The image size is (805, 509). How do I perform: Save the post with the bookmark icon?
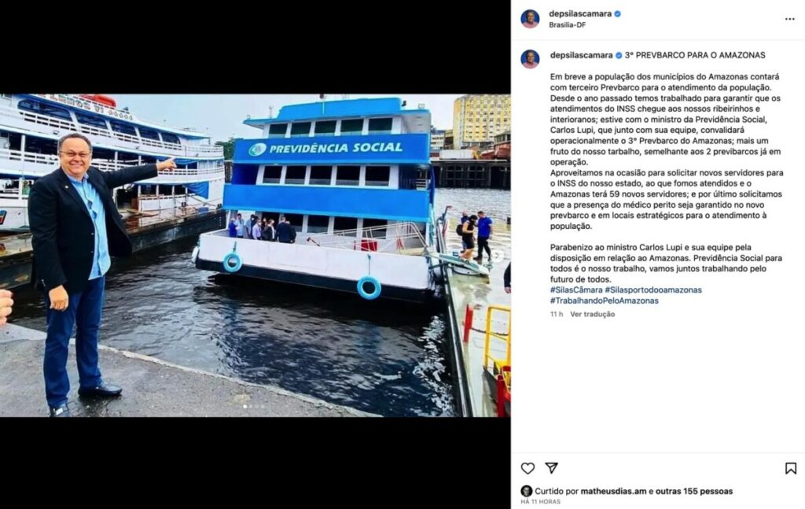click(791, 468)
